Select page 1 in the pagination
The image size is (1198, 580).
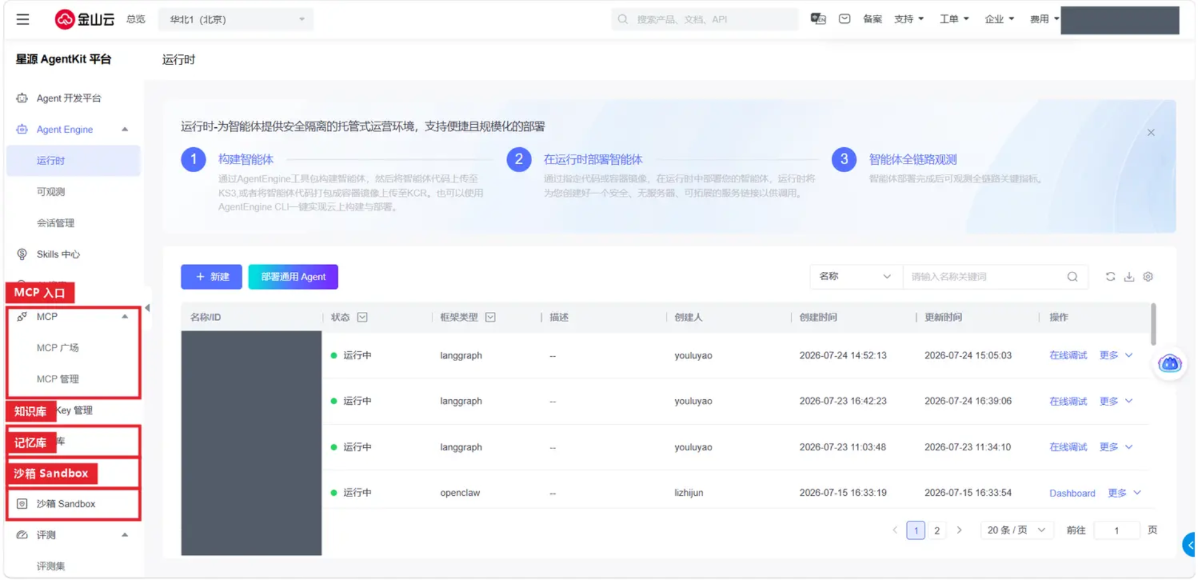coord(915,530)
